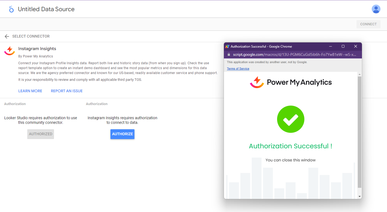Open the REPORT AN ISSUE link
This screenshot has height=212, width=387.
pos(67,91)
